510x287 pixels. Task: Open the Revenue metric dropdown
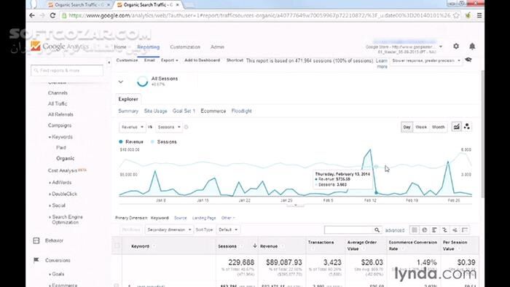coord(133,127)
